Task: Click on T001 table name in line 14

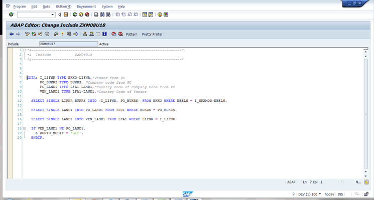Action: tap(120, 110)
